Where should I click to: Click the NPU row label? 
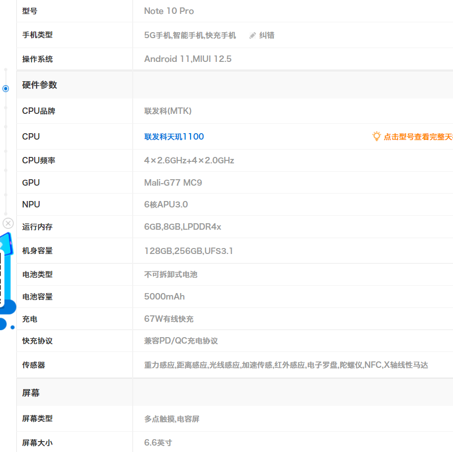(x=31, y=204)
